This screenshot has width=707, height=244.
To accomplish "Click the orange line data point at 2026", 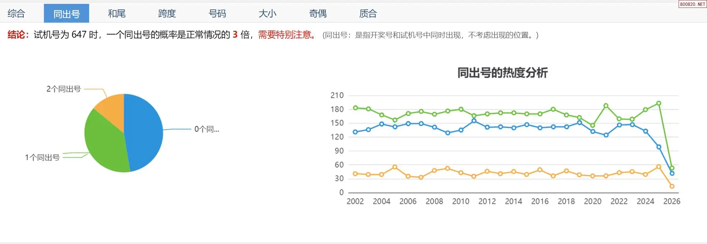I will (x=672, y=186).
